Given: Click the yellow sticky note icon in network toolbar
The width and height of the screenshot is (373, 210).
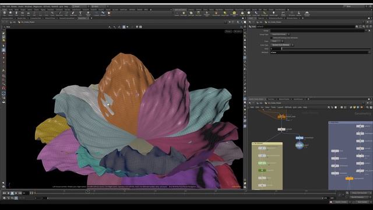Looking at the screenshot, I should pos(354,107).
